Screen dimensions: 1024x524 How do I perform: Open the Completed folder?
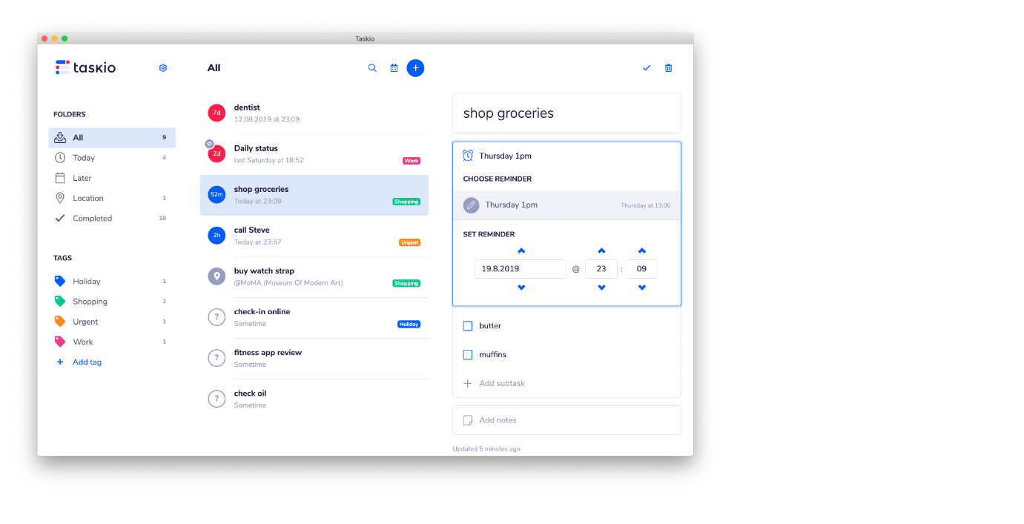pyautogui.click(x=112, y=218)
